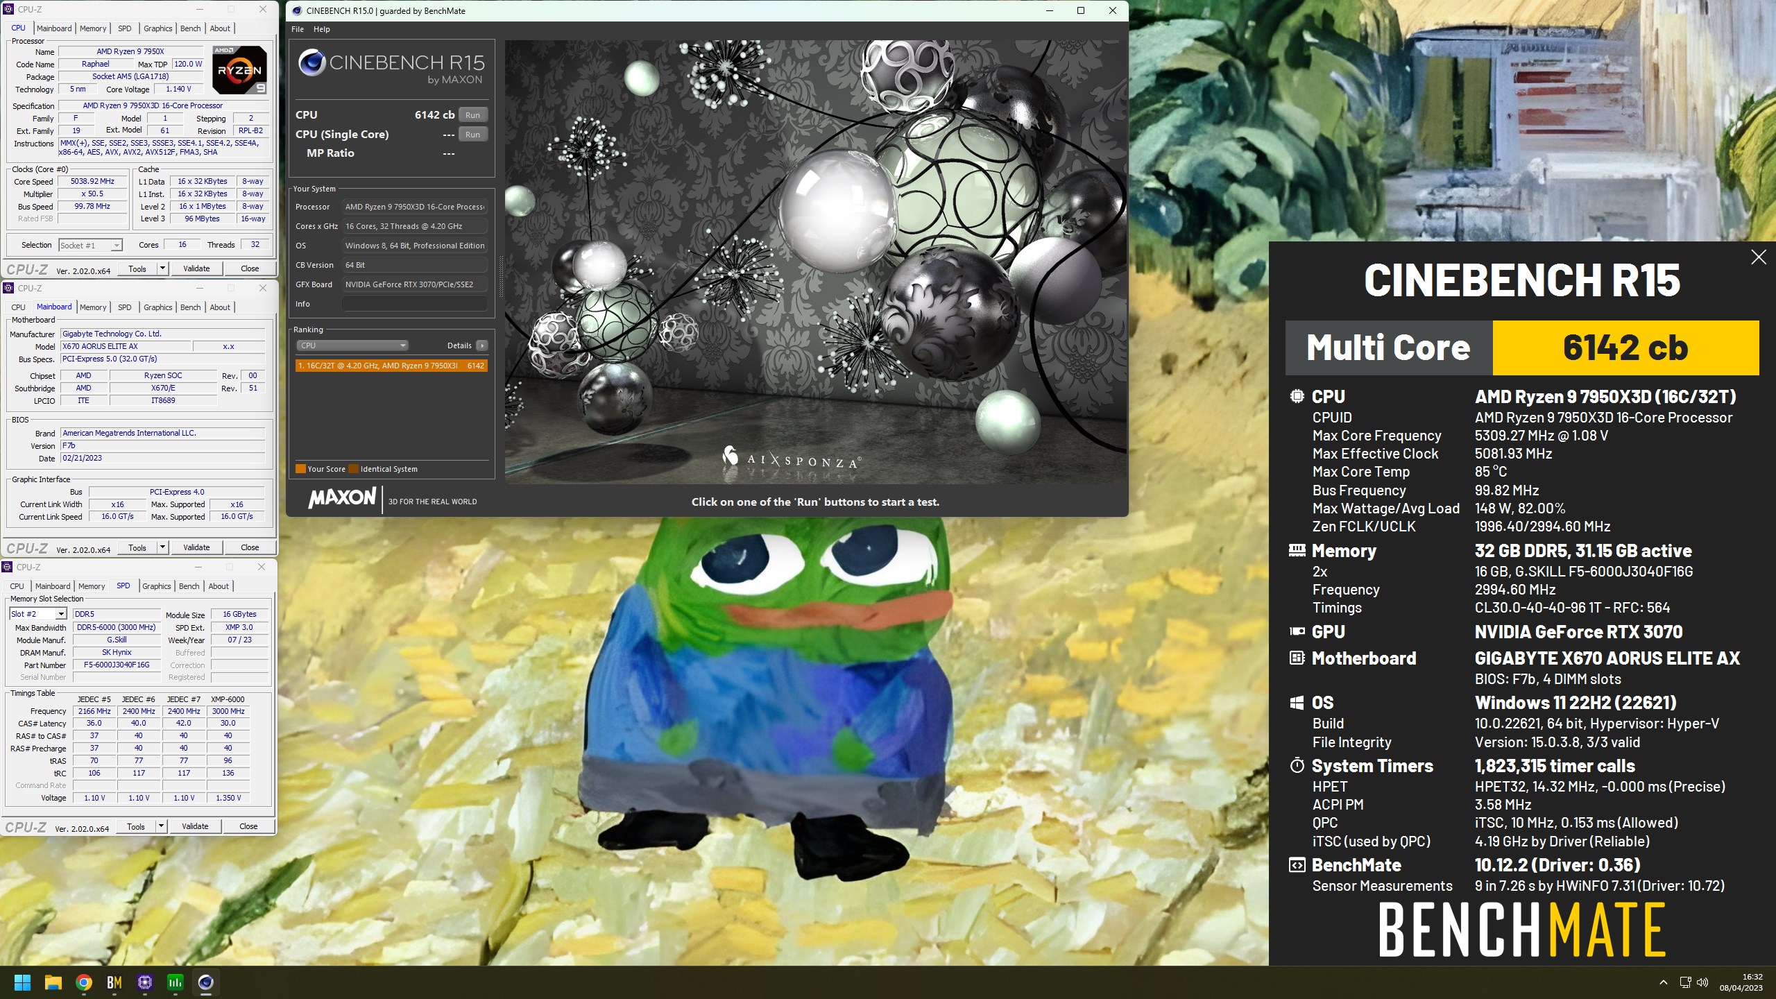Click the Info field in Cinebench
This screenshot has height=999, width=1776.
(x=415, y=304)
